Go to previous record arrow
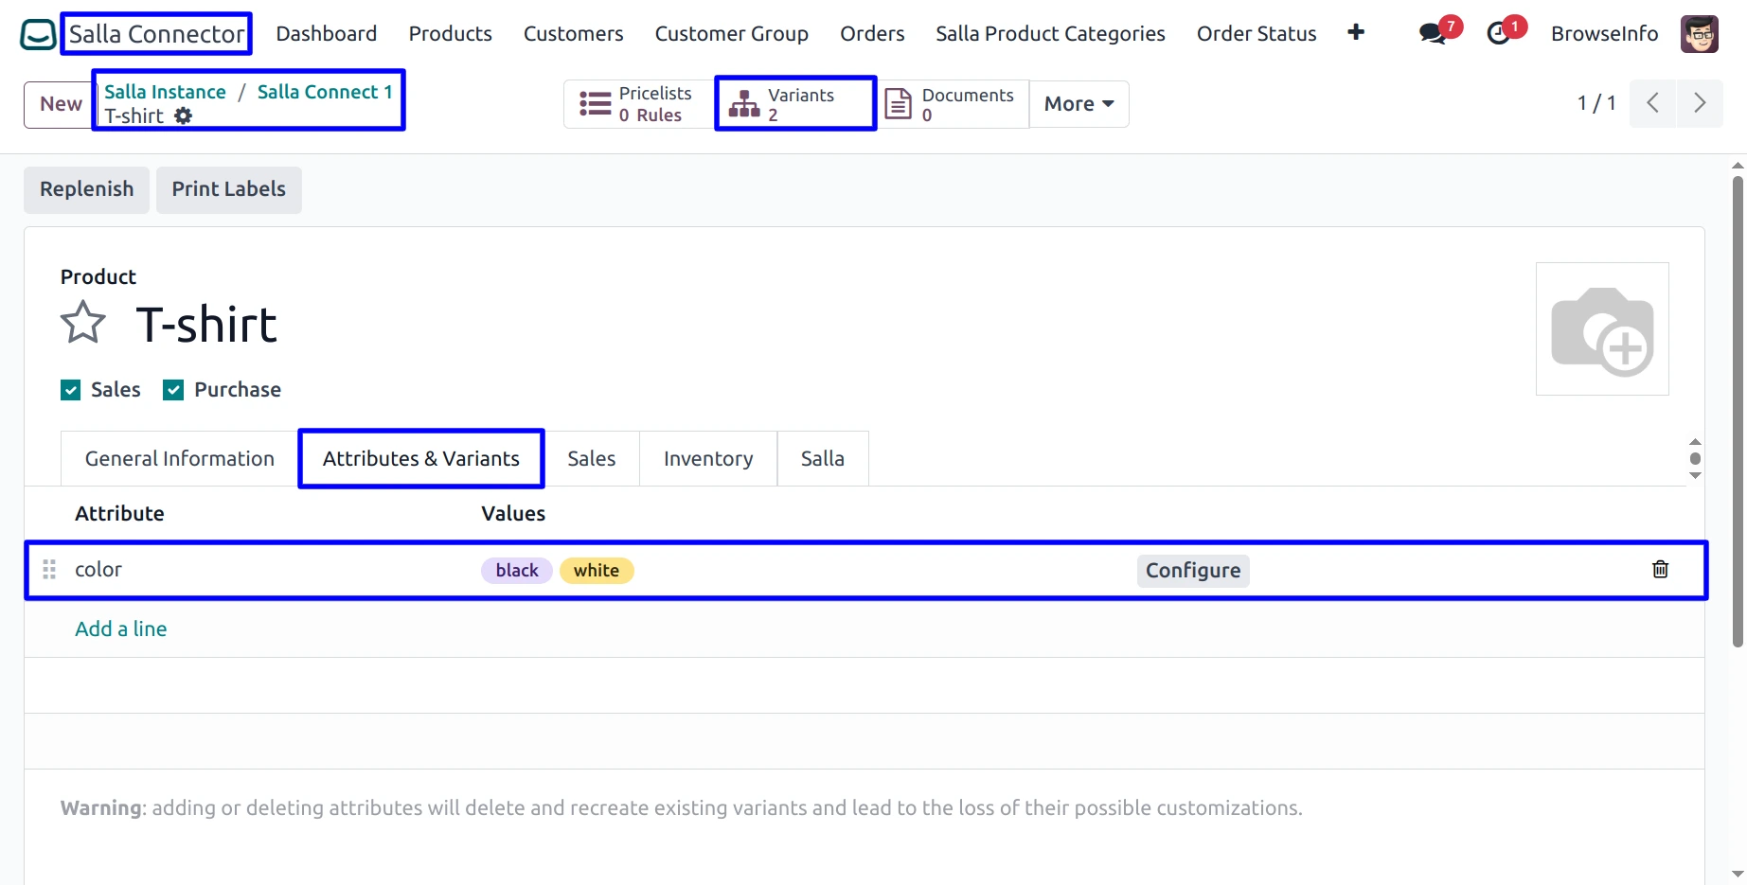 click(x=1652, y=103)
